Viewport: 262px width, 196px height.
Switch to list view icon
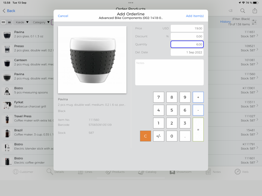coord(3,22)
